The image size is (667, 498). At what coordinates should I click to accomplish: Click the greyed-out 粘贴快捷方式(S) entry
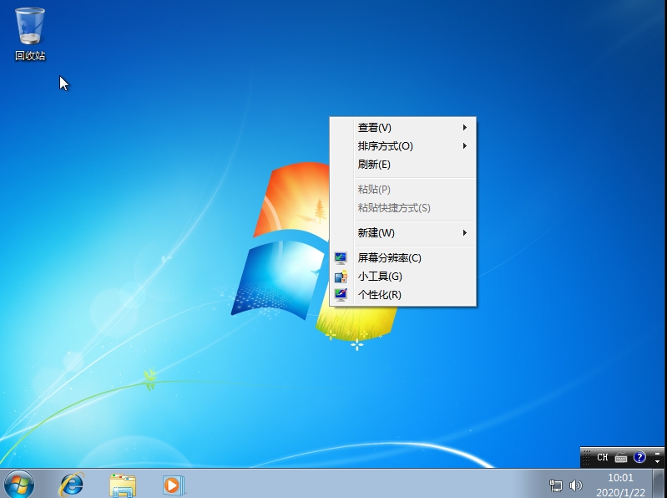[403, 208]
